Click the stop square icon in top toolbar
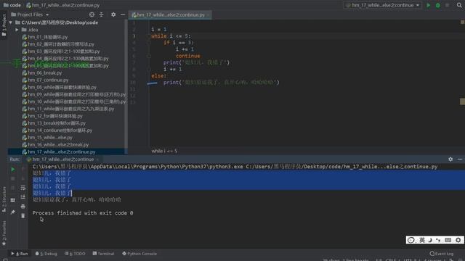This screenshot has width=465, height=261. pyautogui.click(x=448, y=5)
